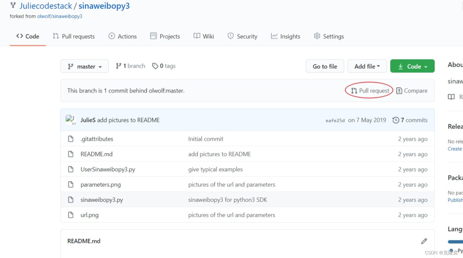The width and height of the screenshot is (463, 258).
Task: Edit README with the pencil icon
Action: tap(424, 241)
